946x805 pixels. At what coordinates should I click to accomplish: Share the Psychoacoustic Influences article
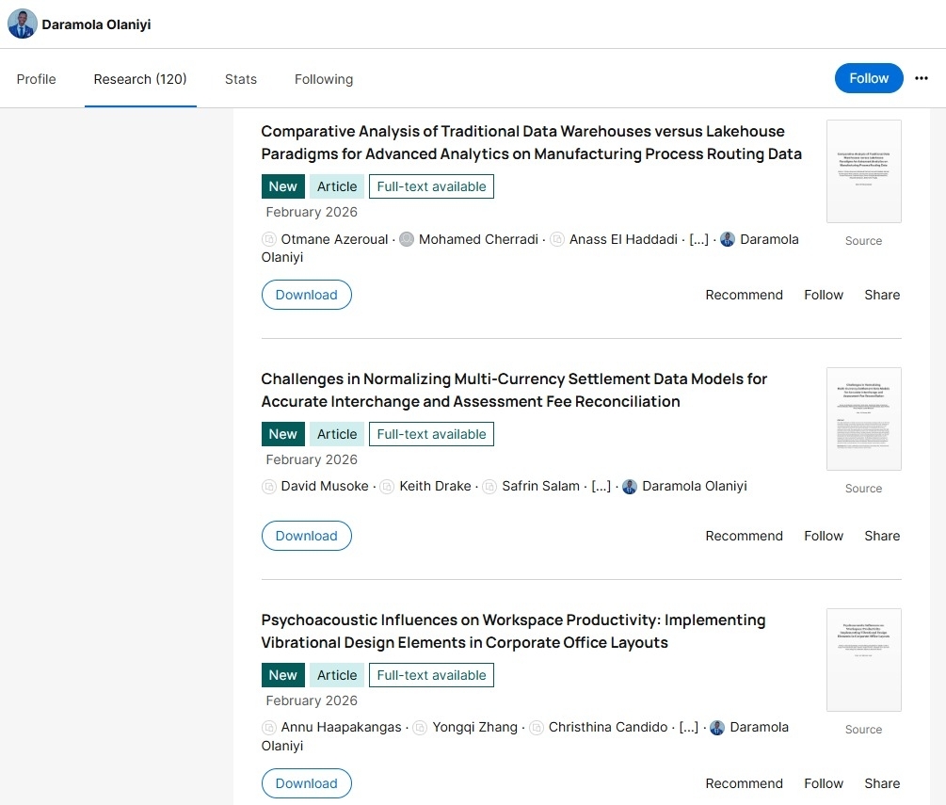(881, 783)
